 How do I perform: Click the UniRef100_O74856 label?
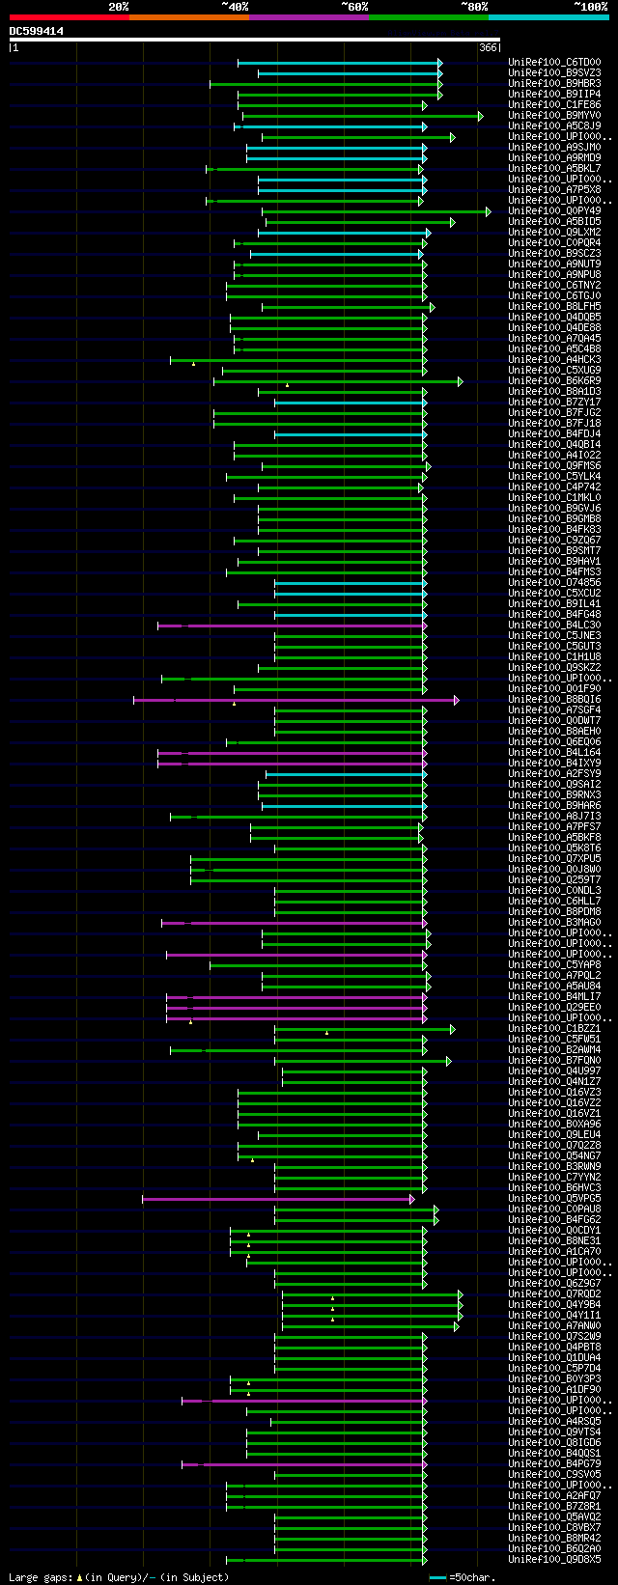[554, 583]
